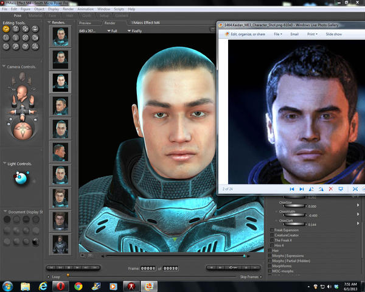The image size is (365, 292).
Task: Open the Full render size dropdown
Action: (112, 31)
